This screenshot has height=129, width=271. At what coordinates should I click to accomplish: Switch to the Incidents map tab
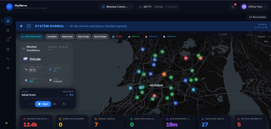click(x=52, y=36)
